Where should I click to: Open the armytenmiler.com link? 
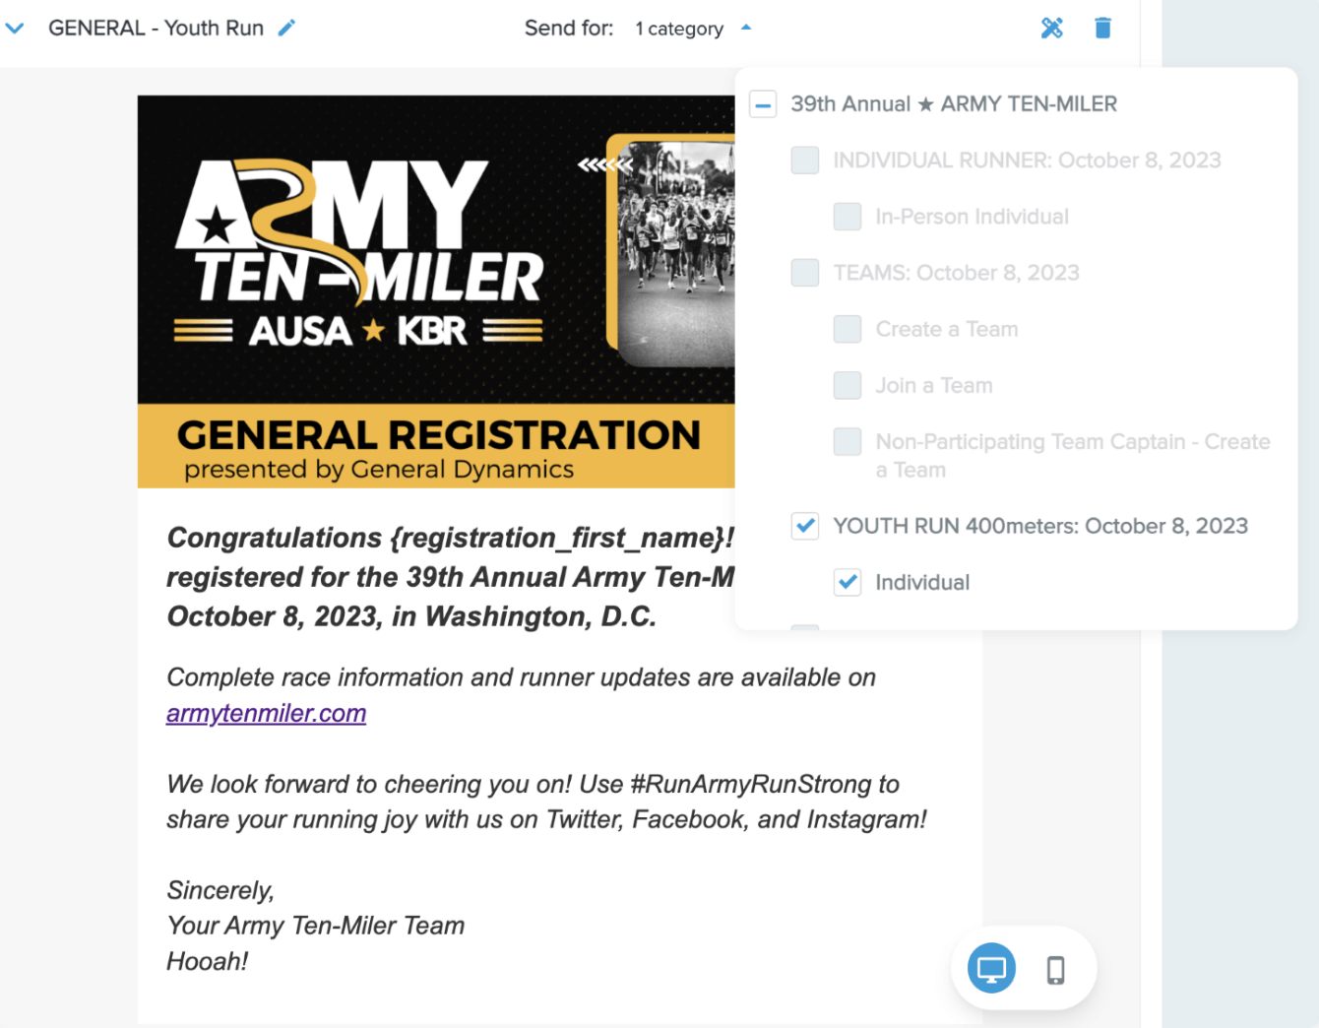266,713
